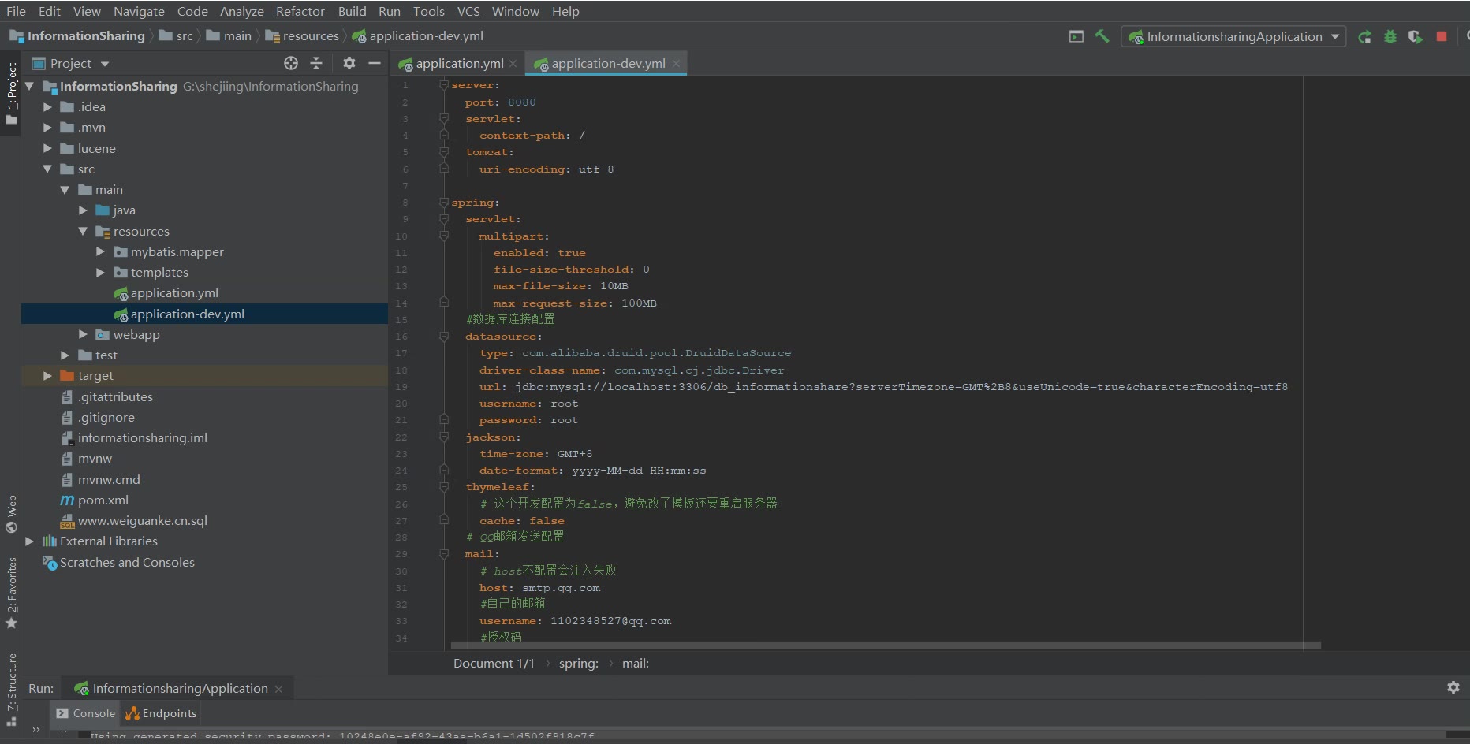Collapse all in the Project panel toolbar

pyautogui.click(x=316, y=63)
